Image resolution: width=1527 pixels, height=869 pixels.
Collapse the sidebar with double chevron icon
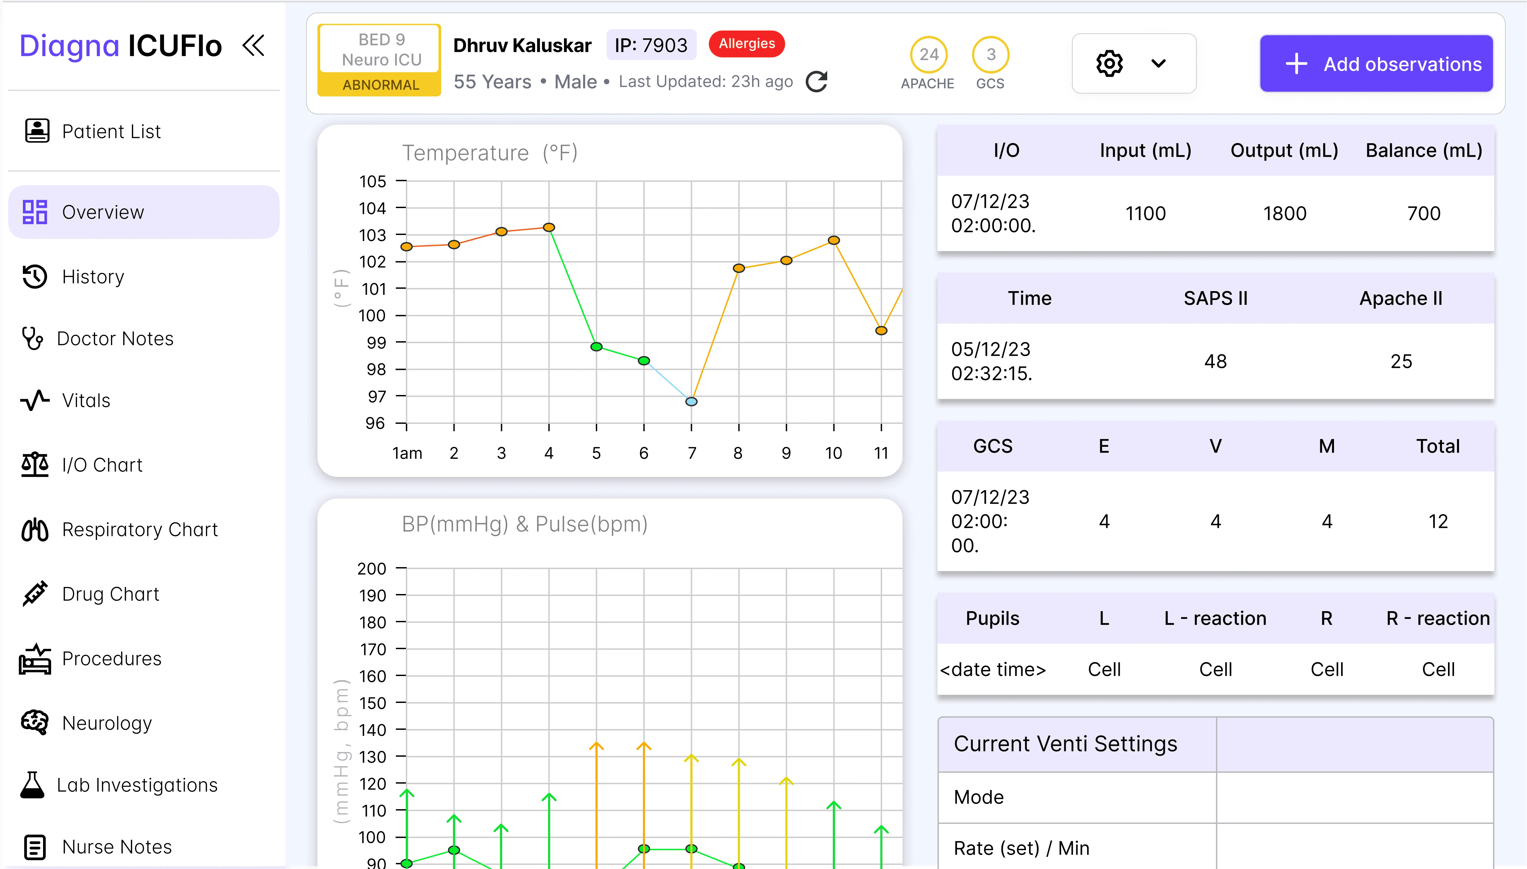(x=253, y=46)
